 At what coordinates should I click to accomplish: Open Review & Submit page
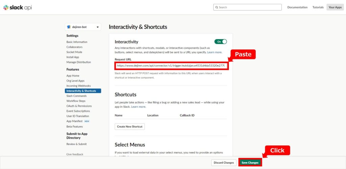coord(77,144)
